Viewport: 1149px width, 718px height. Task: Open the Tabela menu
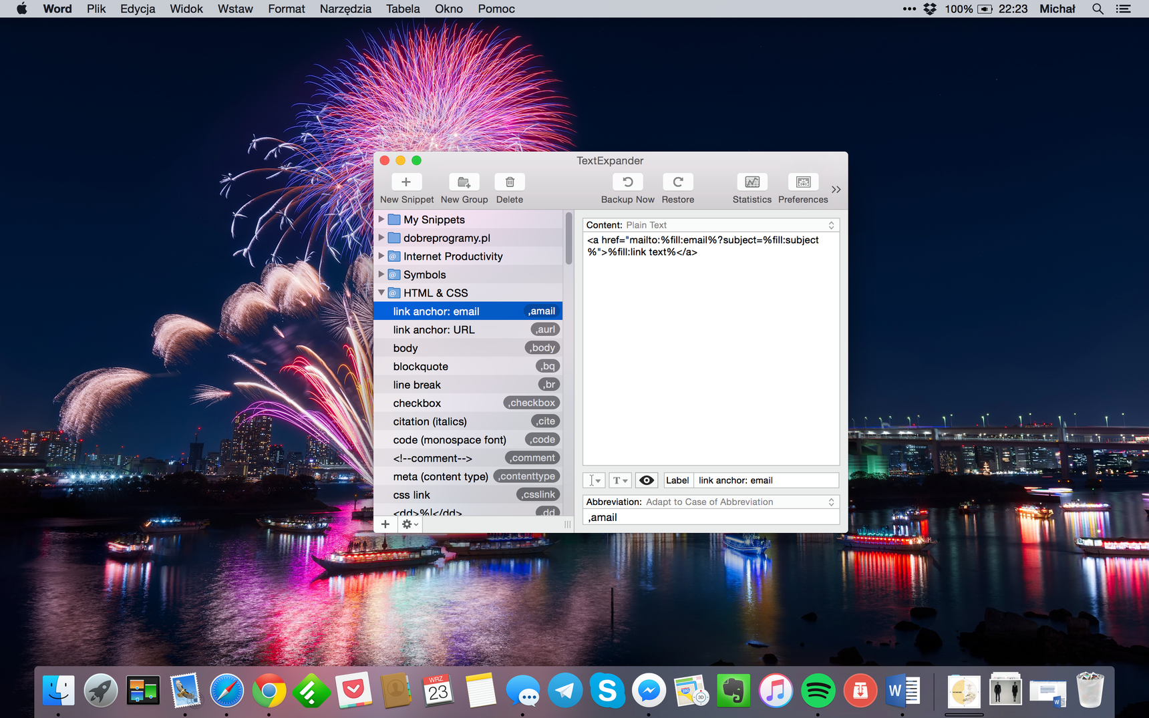403,9
